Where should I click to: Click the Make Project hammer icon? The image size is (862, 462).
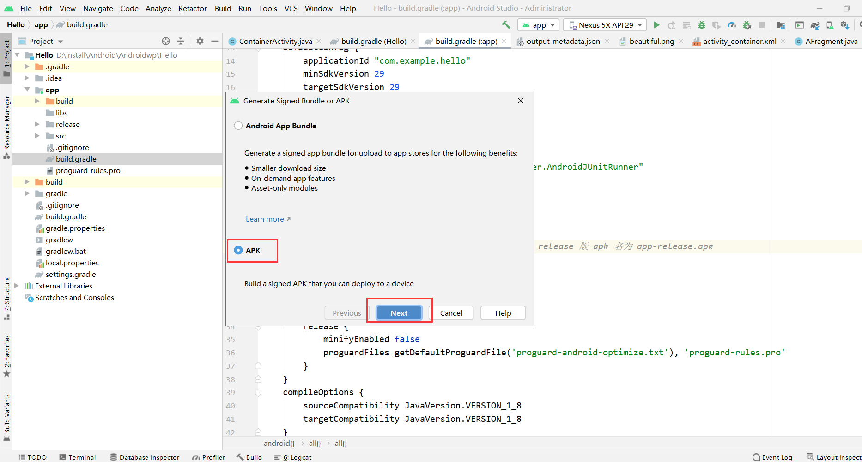(506, 25)
